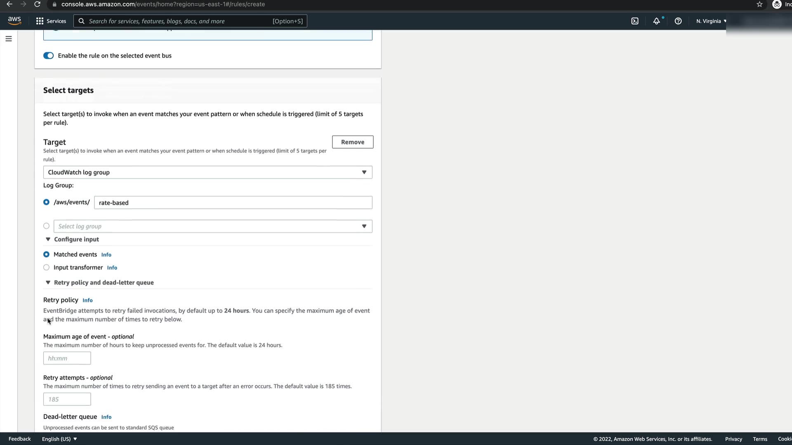Image resolution: width=792 pixels, height=445 pixels.
Task: Collapse the Configure input section
Action: pyautogui.click(x=48, y=239)
